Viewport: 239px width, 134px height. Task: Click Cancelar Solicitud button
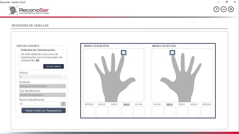tap(54, 66)
